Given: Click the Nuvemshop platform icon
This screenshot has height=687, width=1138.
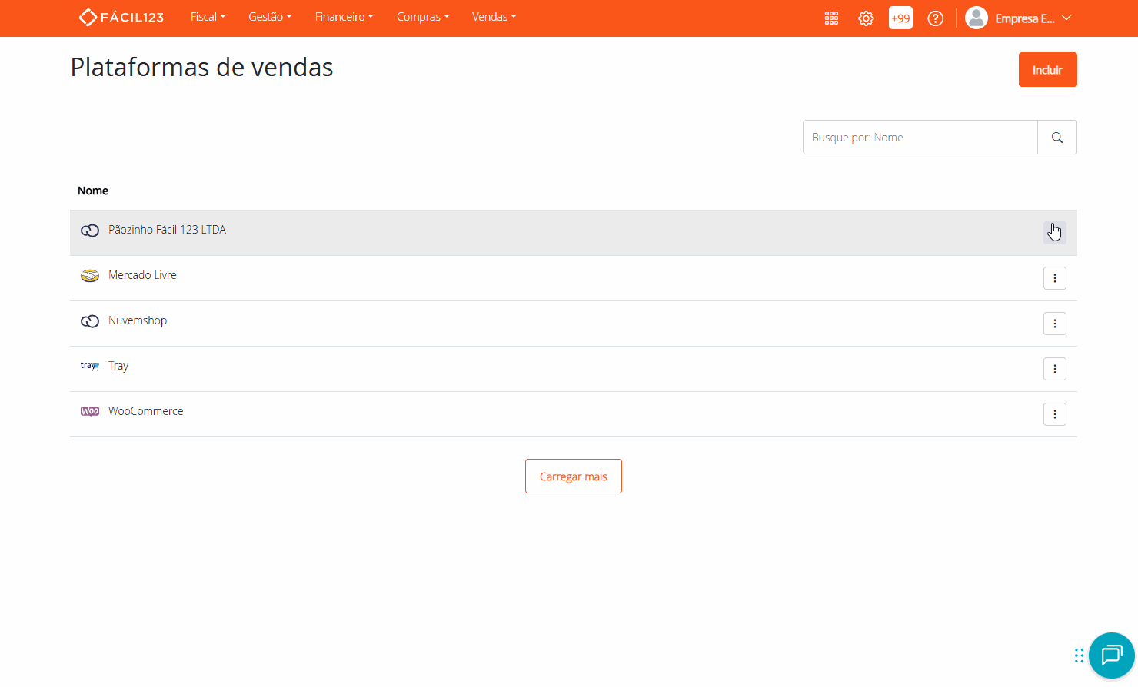Looking at the screenshot, I should point(90,320).
